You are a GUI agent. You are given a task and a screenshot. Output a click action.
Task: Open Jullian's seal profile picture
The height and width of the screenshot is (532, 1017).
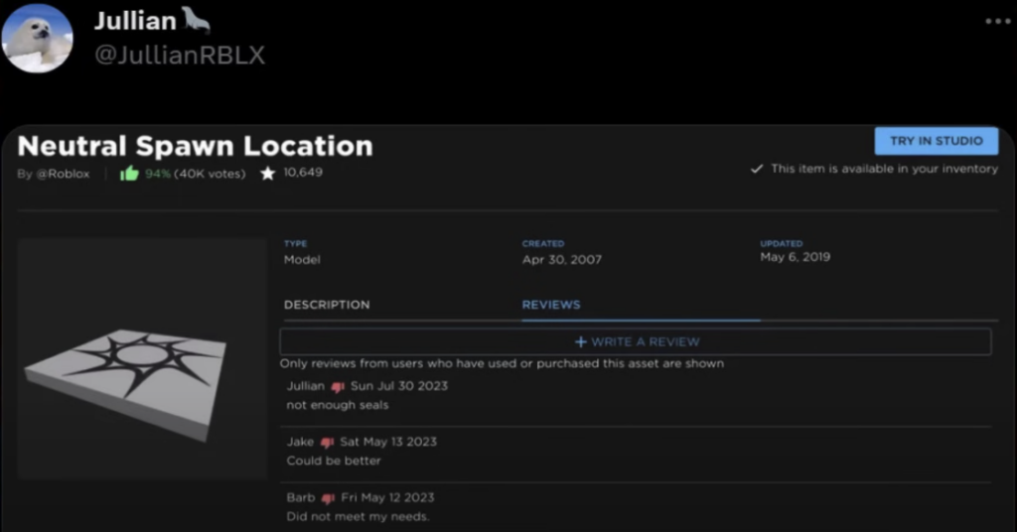37,39
